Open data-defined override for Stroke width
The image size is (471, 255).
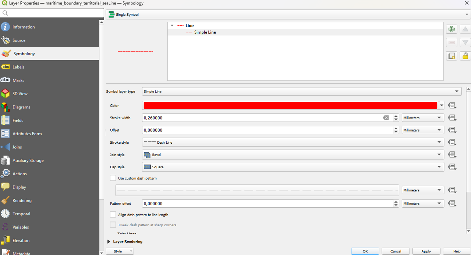pyautogui.click(x=452, y=118)
